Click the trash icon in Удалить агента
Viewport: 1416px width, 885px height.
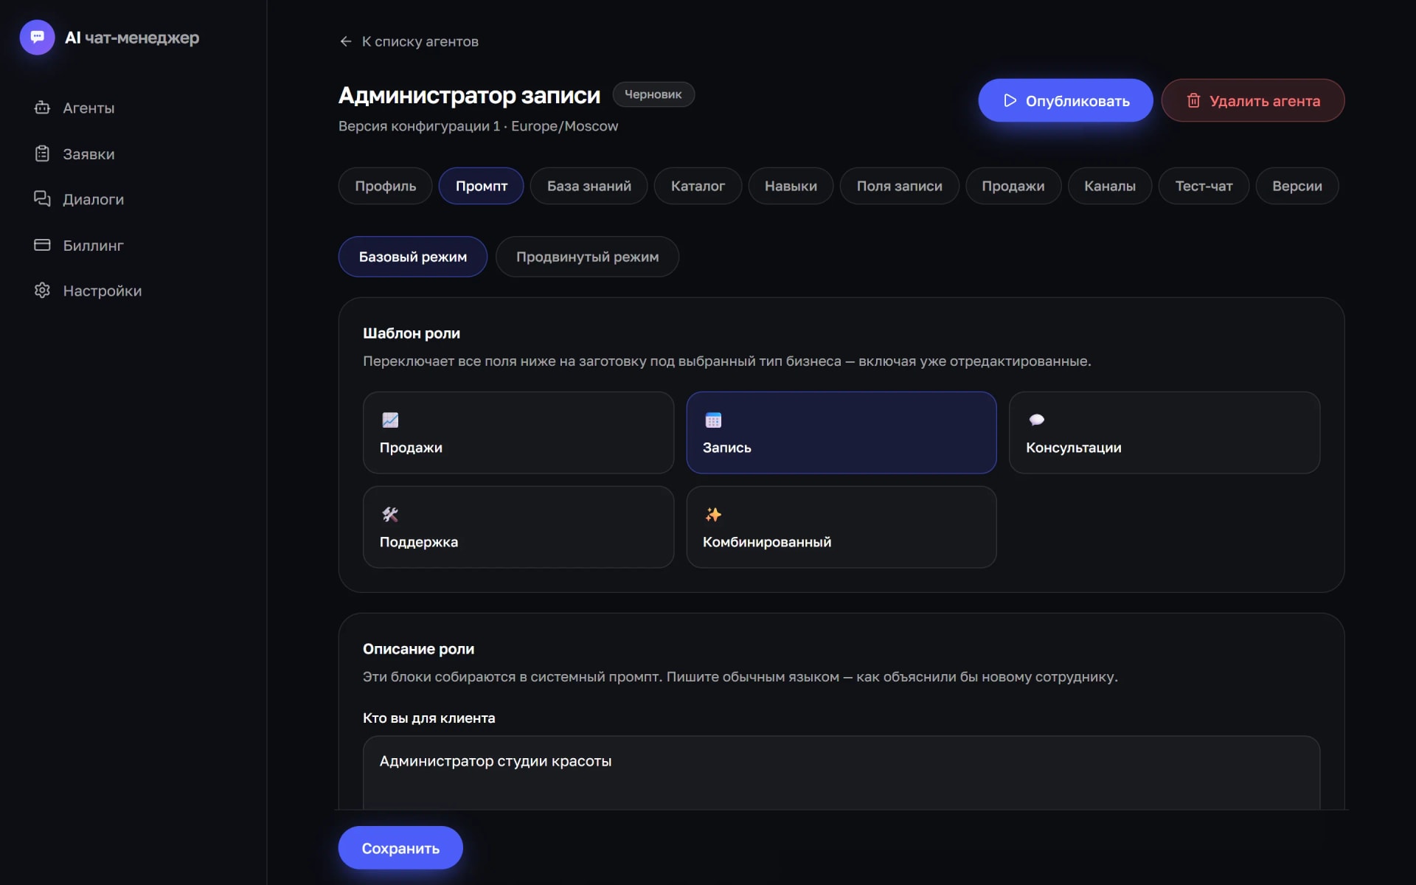point(1193,100)
